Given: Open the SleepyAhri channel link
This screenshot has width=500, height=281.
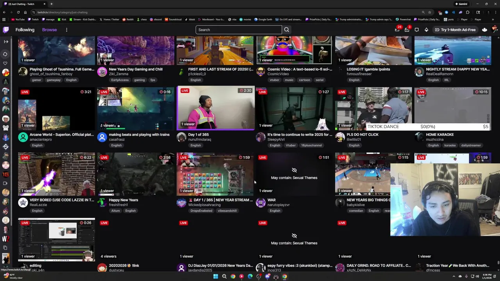Looking at the screenshot, I should 276,139.
